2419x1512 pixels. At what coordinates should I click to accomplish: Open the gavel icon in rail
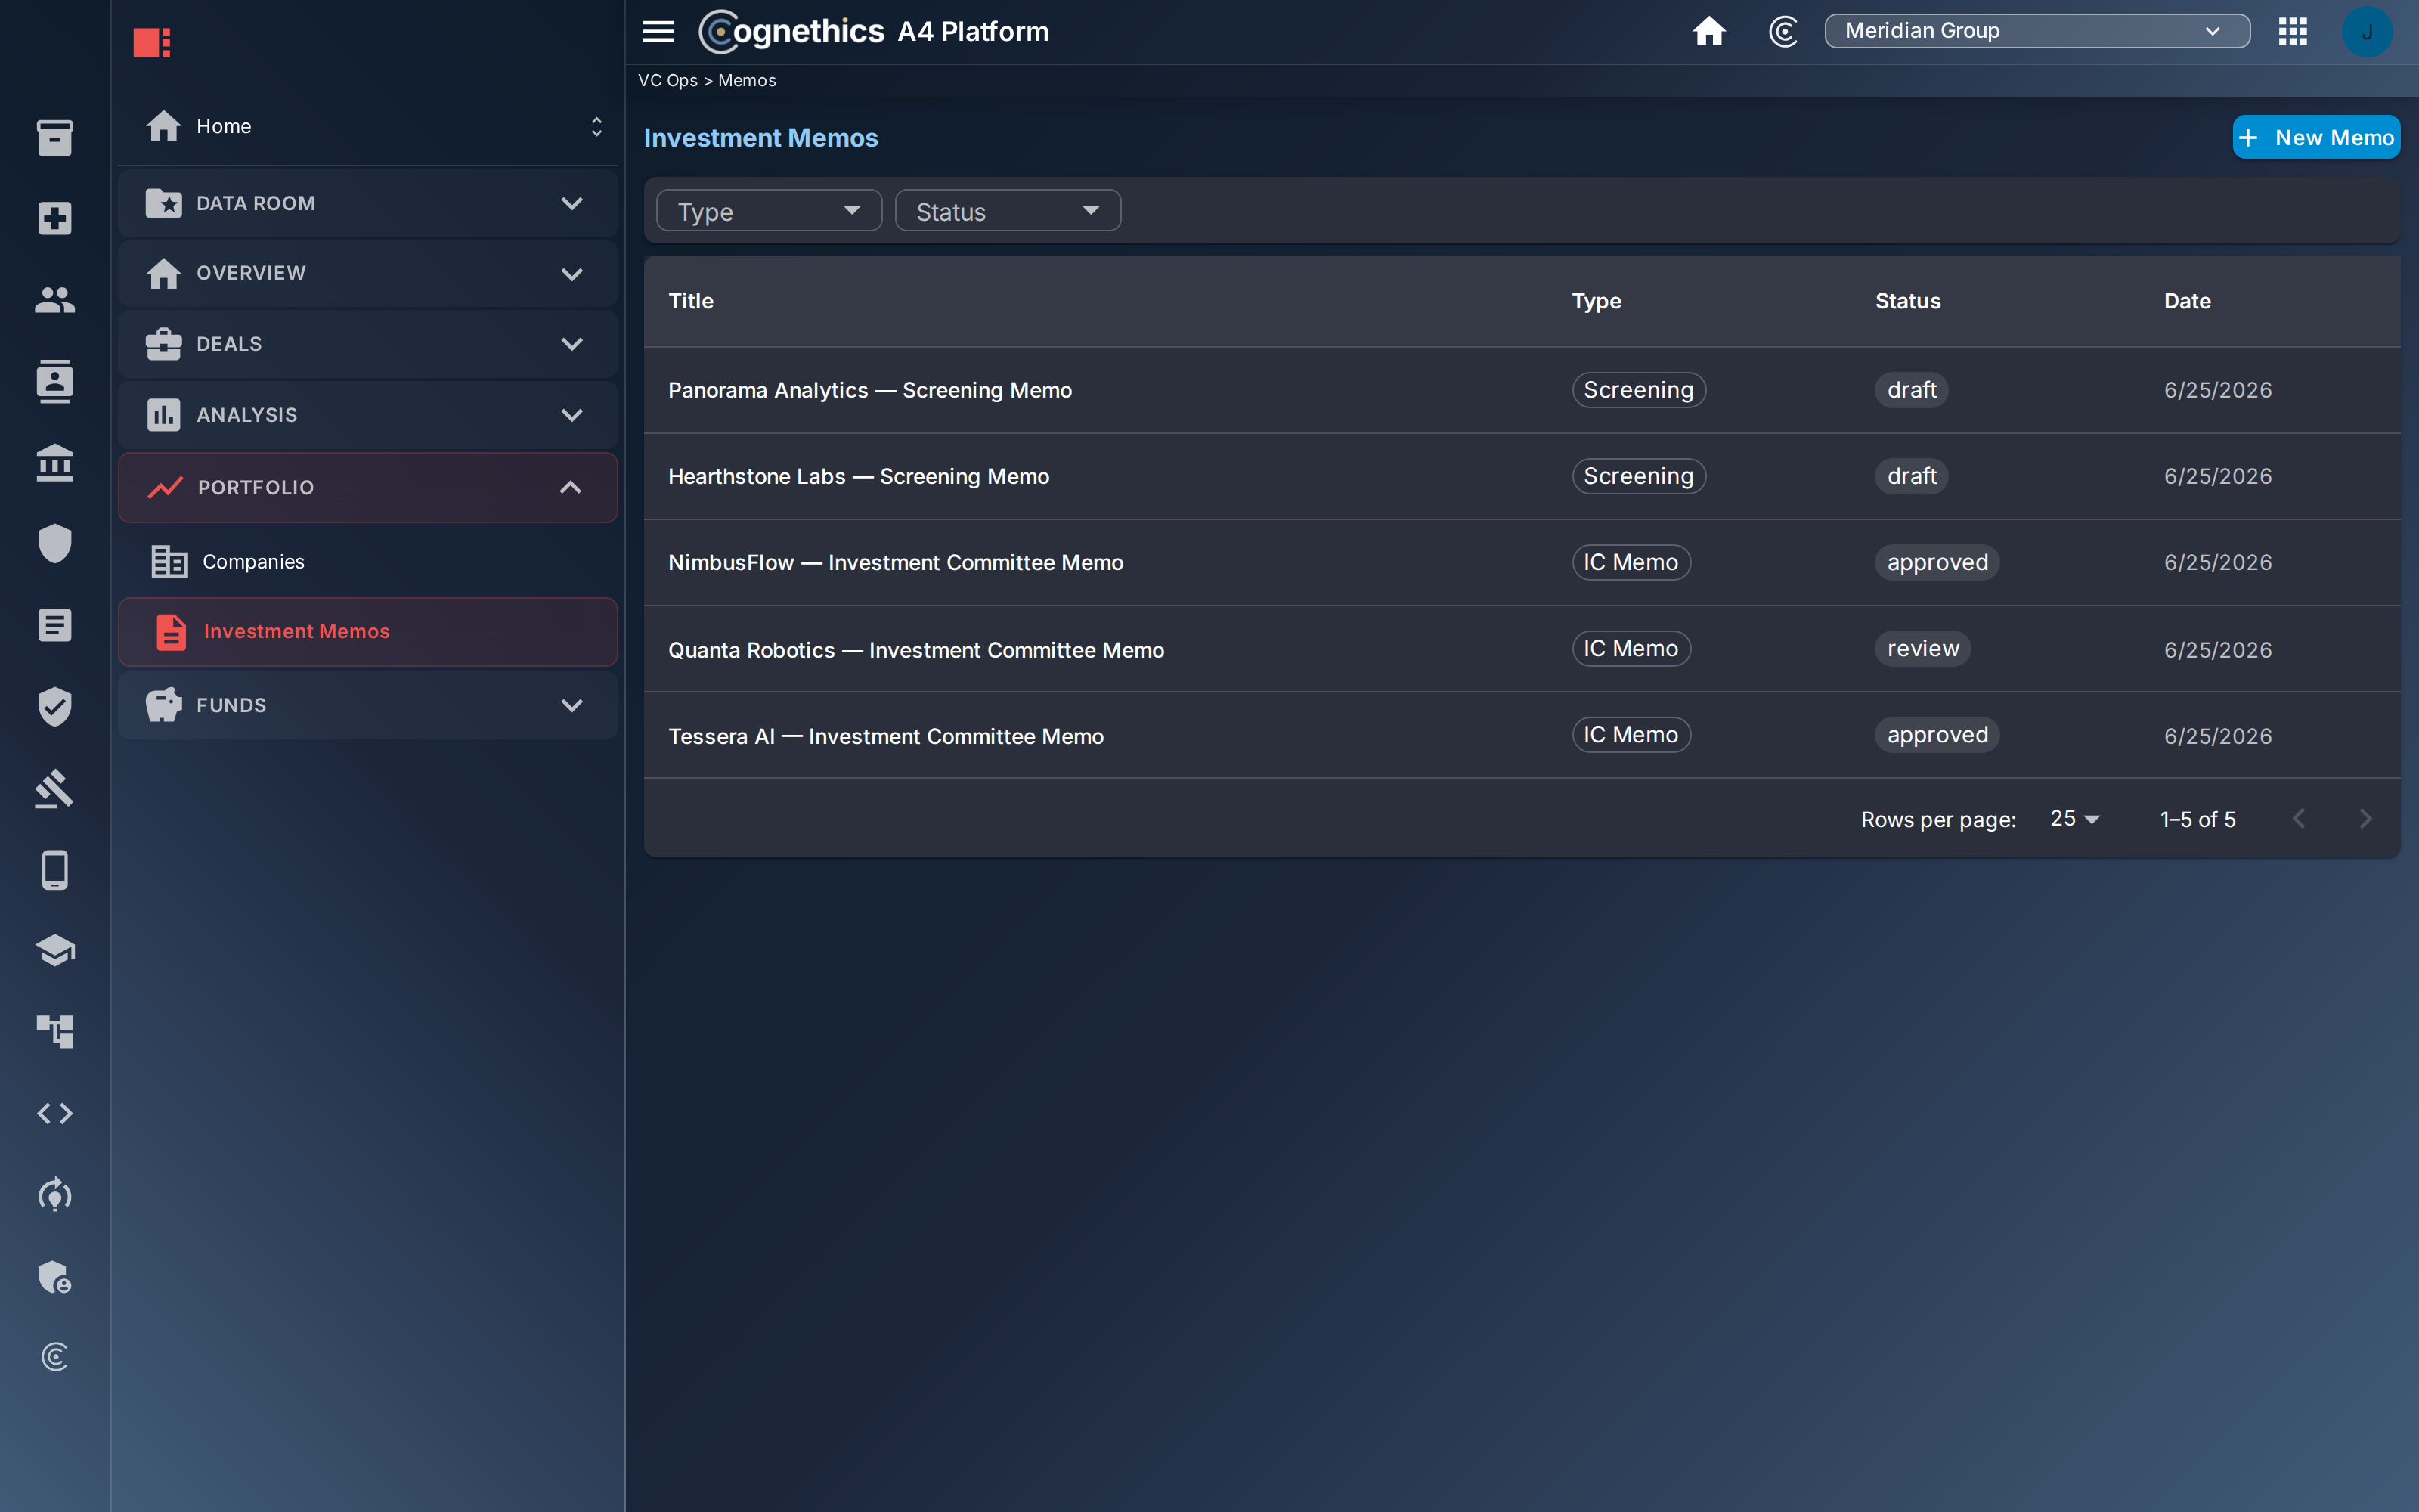(55, 788)
